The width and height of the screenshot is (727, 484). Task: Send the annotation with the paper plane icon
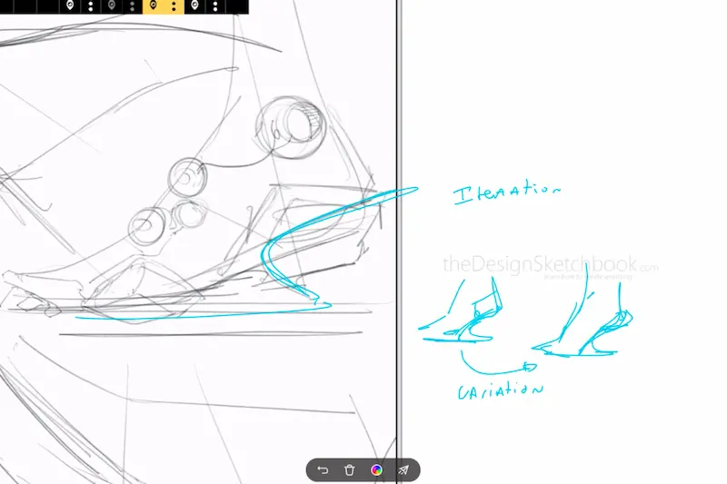coord(403,470)
